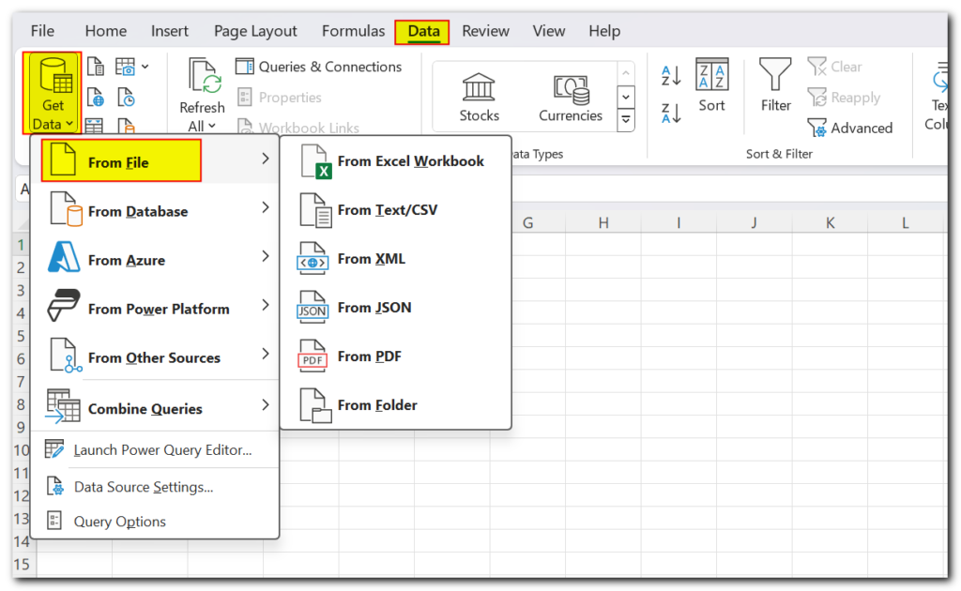
Task: Open the File tab
Action: [x=42, y=31]
